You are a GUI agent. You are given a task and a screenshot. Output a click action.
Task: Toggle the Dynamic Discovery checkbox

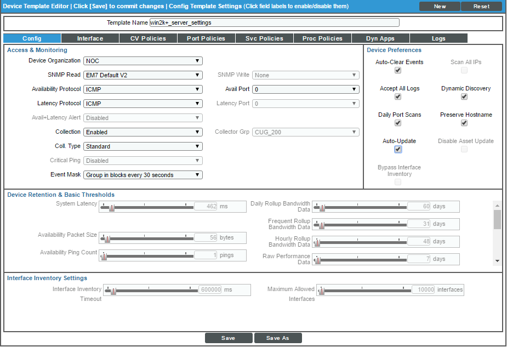click(464, 96)
